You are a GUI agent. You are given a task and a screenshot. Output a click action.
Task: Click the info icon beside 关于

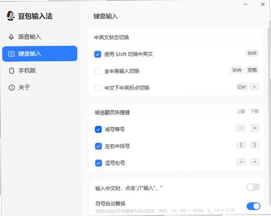11,88
